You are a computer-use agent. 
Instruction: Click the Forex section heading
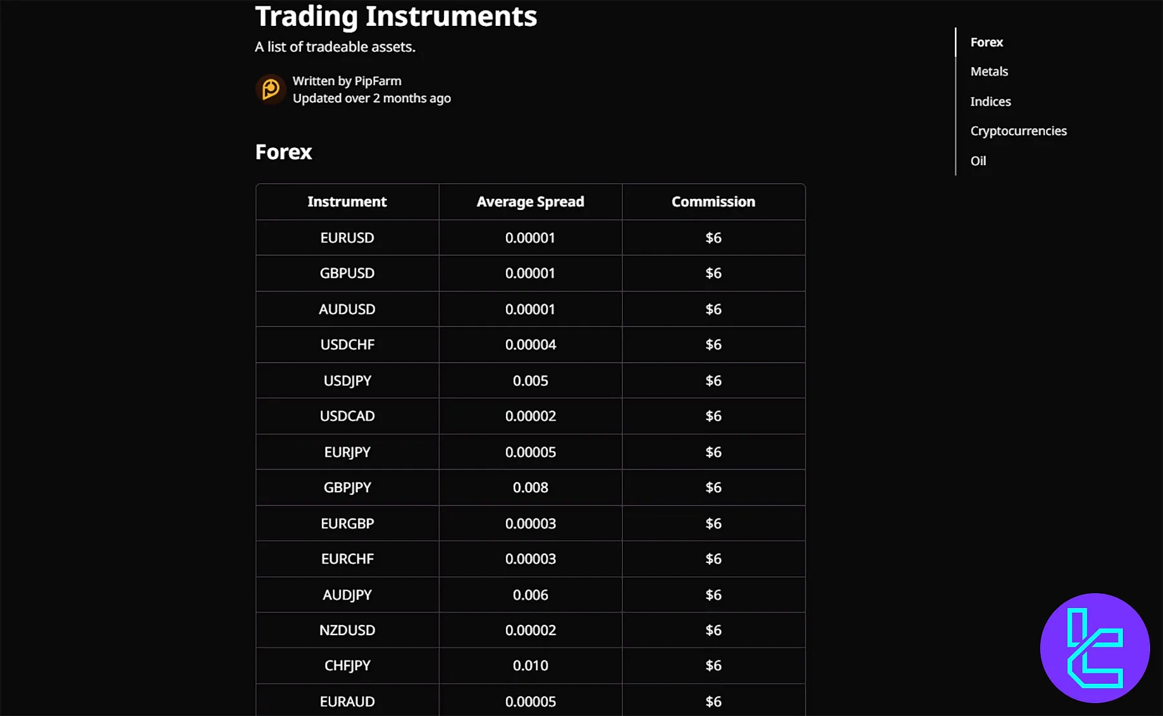coord(283,152)
